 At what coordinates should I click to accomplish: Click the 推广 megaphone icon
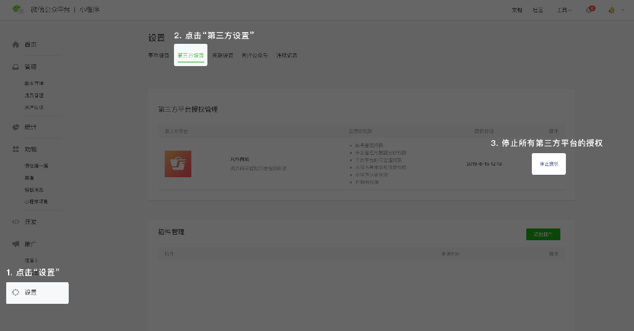[16, 244]
